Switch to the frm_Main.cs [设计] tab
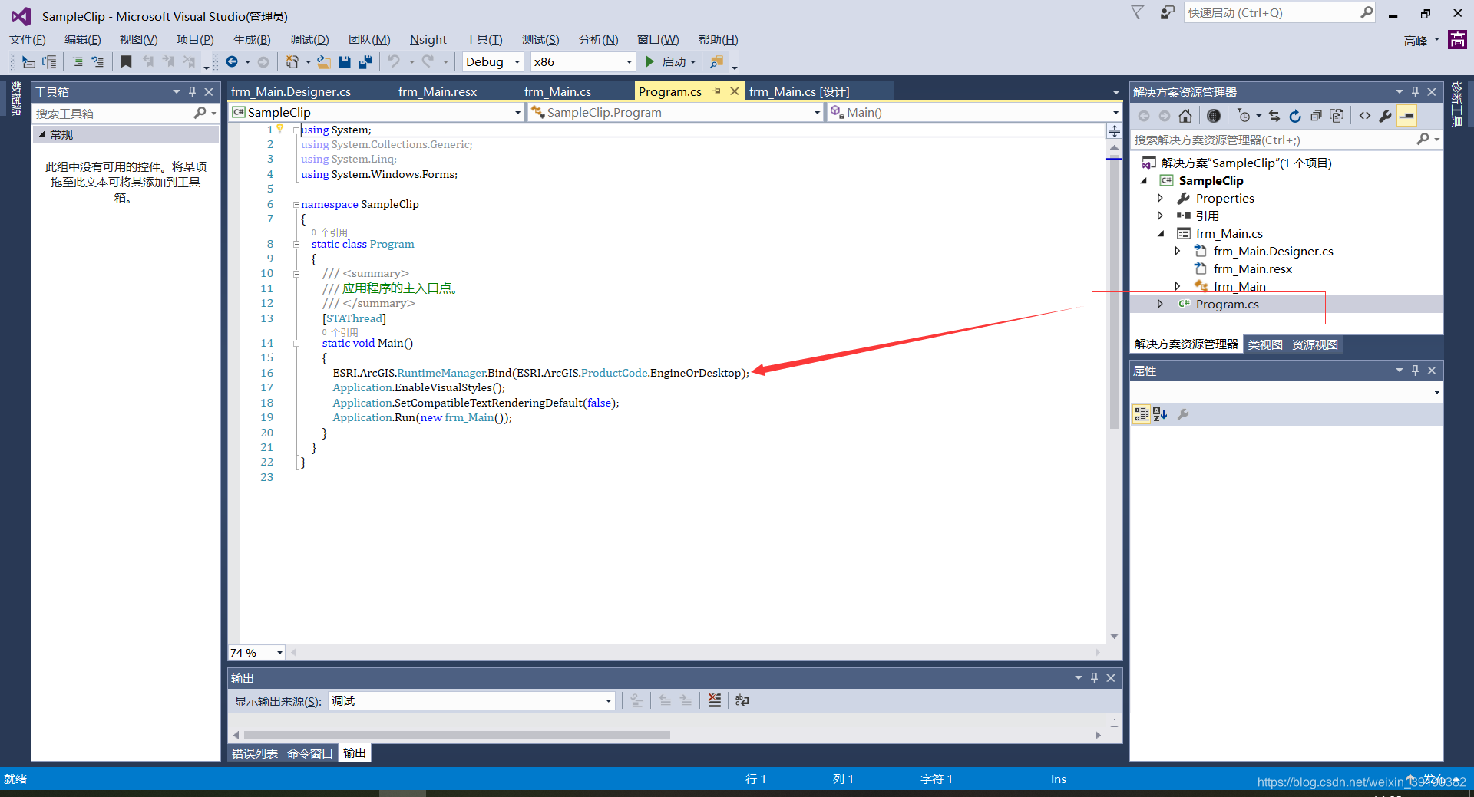This screenshot has height=797, width=1474. click(799, 91)
